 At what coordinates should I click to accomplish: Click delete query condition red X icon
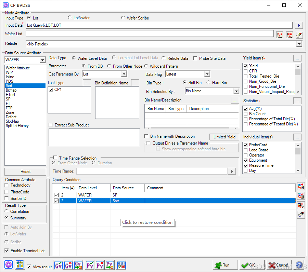[x=301, y=205]
